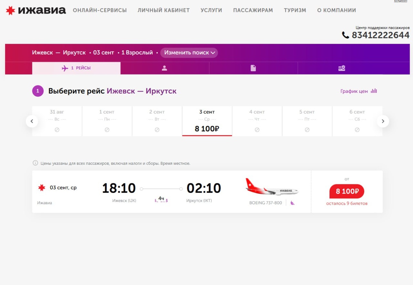This screenshot has height=285, width=413.
Task: Select the 5 сент date cell
Action: pyautogui.click(x=307, y=121)
